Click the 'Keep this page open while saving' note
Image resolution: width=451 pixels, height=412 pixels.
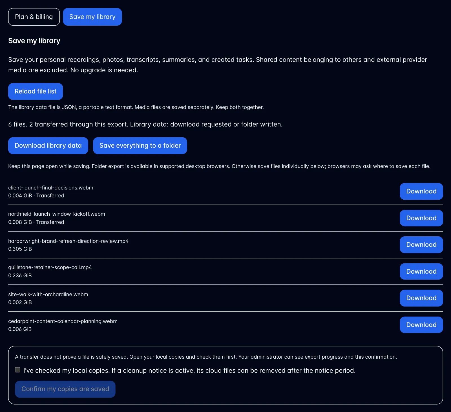219,166
